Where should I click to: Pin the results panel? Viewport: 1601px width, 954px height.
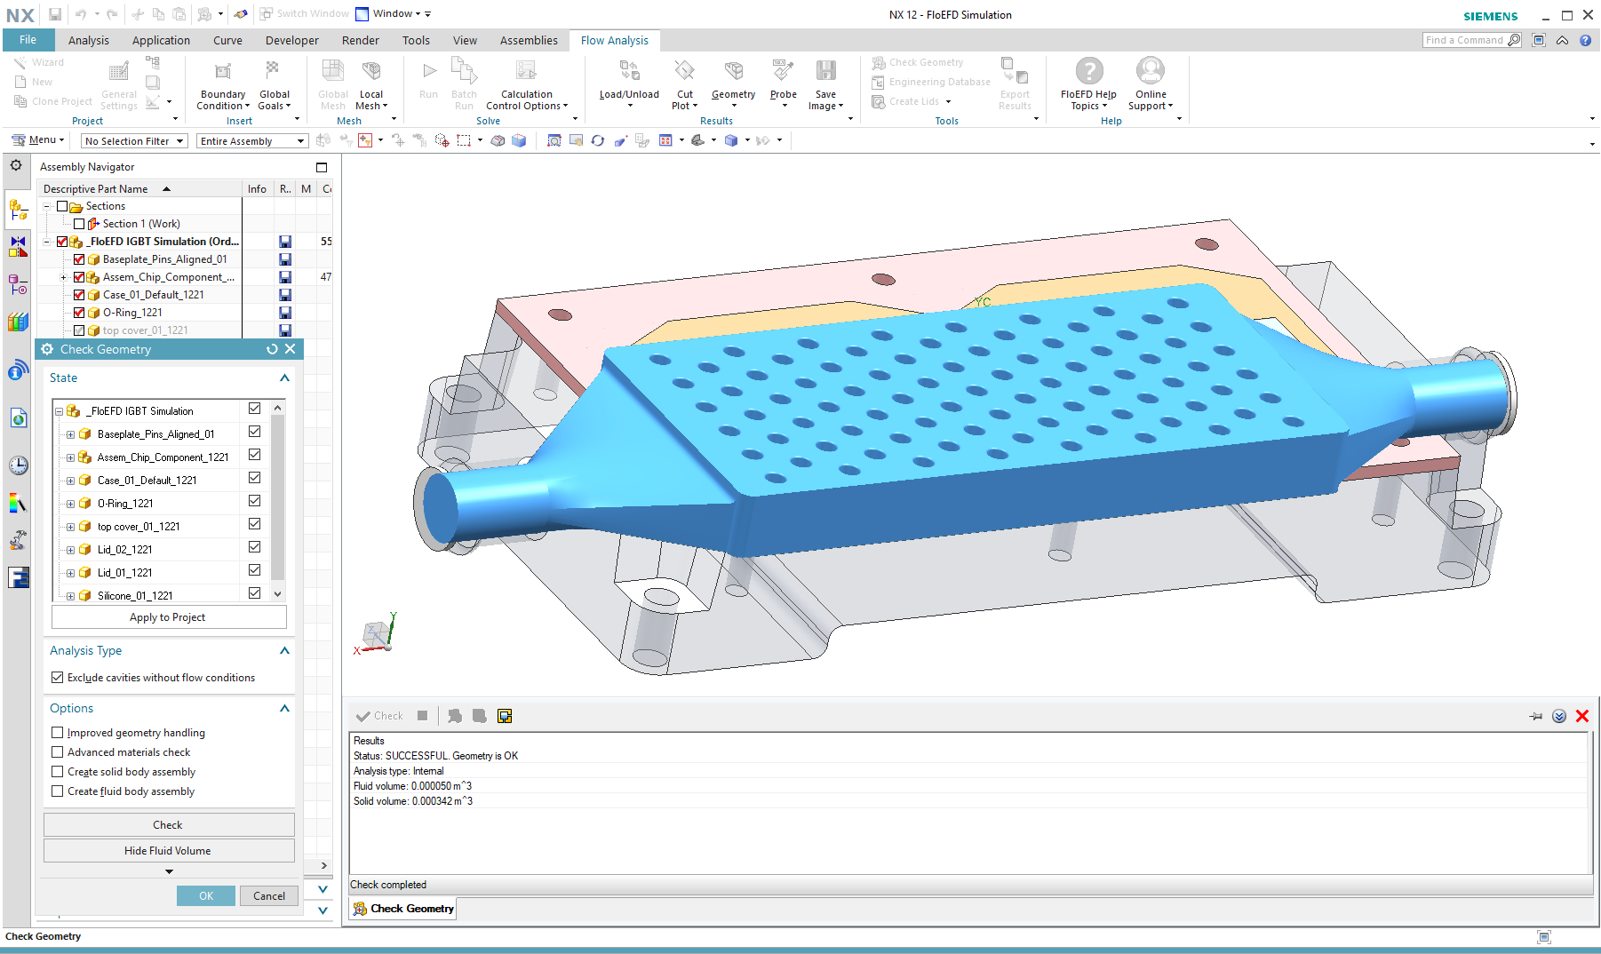pos(1536,716)
